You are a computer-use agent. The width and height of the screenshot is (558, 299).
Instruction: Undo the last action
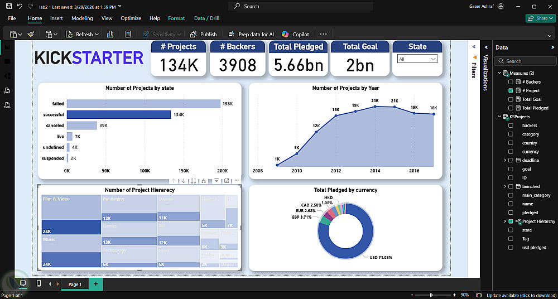20,6
